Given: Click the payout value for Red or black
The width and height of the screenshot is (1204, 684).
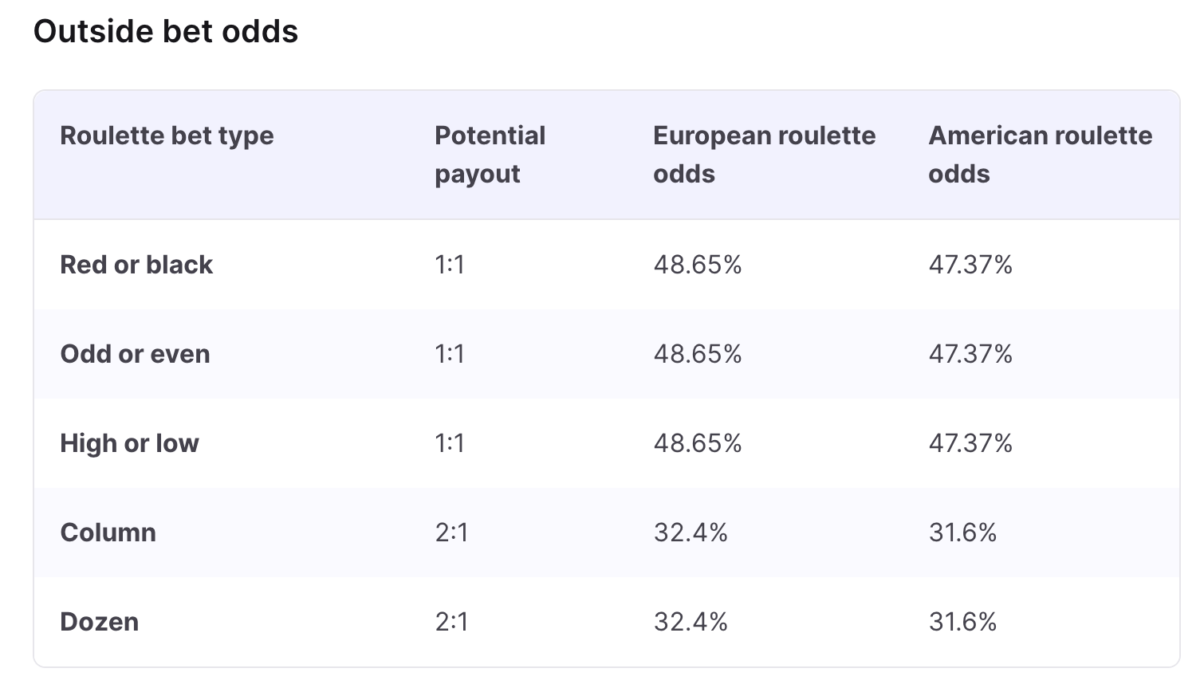Looking at the screenshot, I should pyautogui.click(x=450, y=265).
